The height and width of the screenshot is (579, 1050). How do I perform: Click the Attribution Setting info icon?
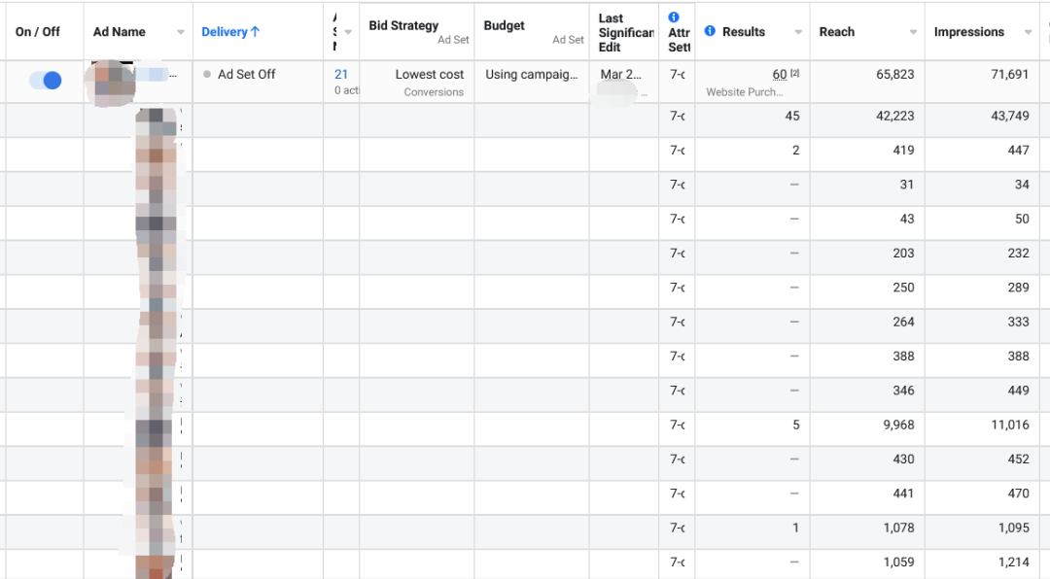tap(675, 17)
